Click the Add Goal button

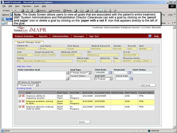148,85
